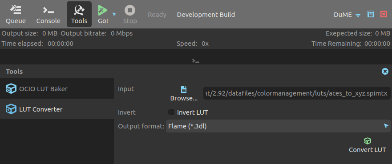392x164 pixels.
Task: Open the Queue panel
Action: [16, 15]
